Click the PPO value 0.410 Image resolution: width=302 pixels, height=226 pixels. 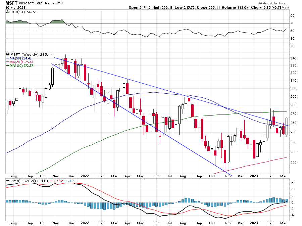pos(42,181)
